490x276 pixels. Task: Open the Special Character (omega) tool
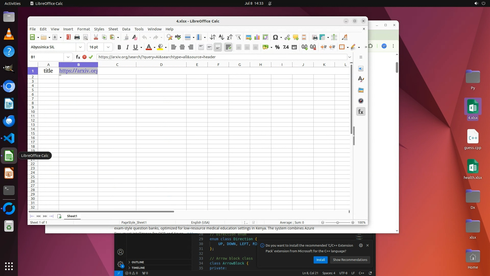coord(275,37)
